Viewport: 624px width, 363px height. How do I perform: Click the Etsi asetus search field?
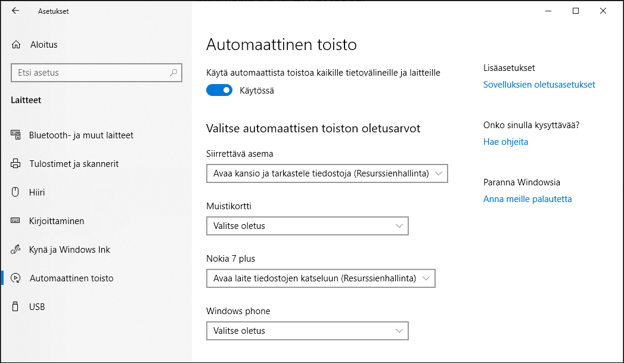89,73
